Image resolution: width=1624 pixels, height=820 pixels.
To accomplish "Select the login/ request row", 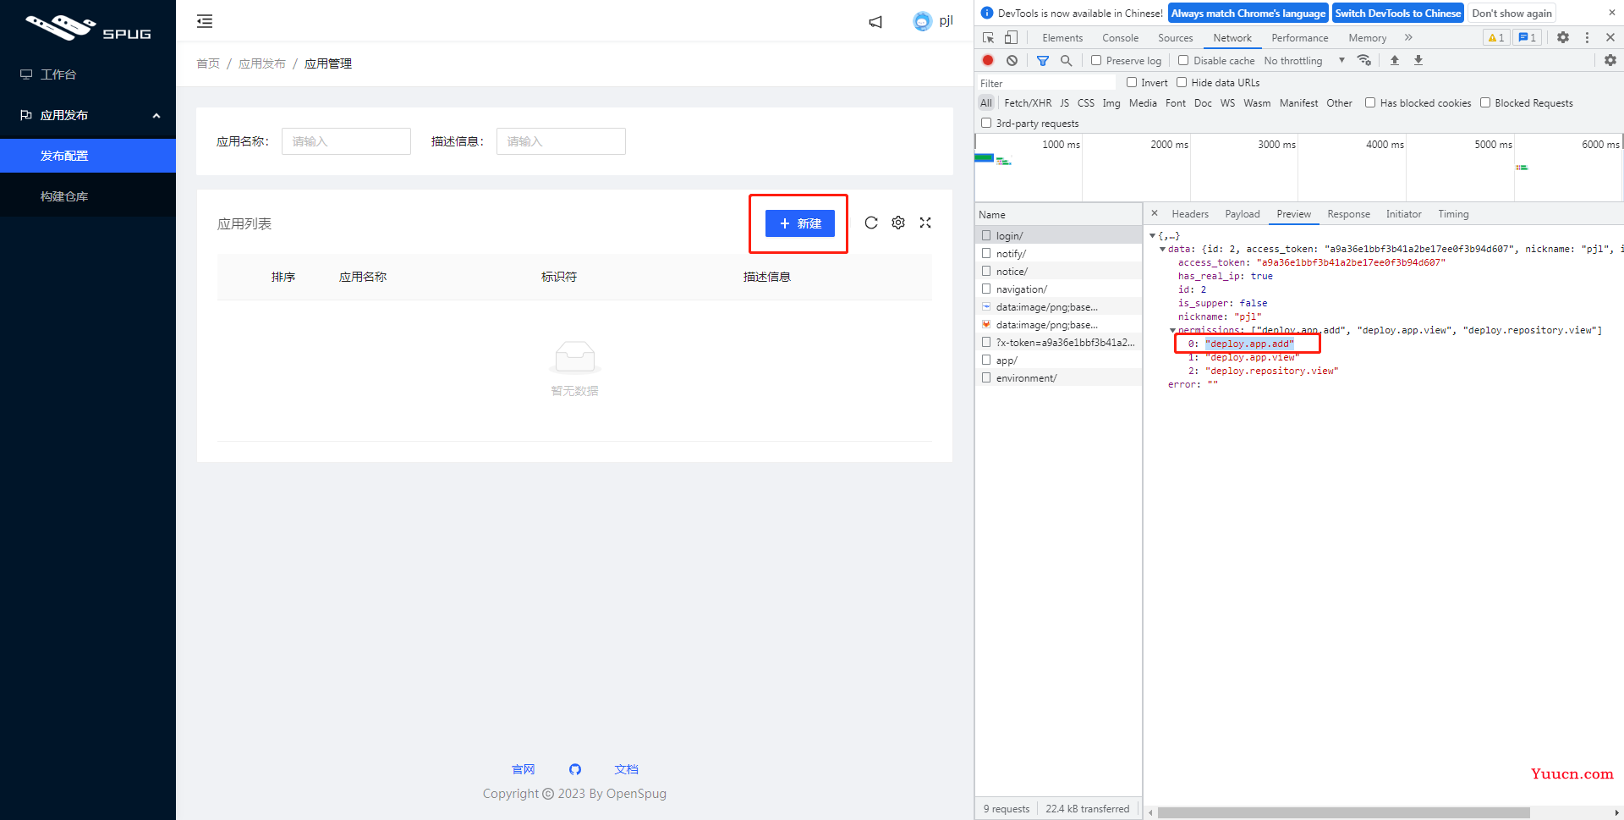I will (x=1058, y=235).
